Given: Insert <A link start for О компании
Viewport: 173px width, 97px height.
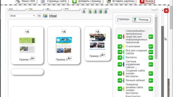Looking at the screenshot, I should (120, 47).
